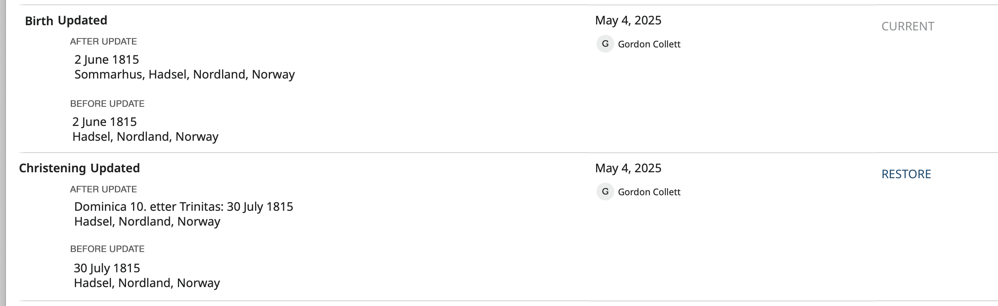Image resolution: width=998 pixels, height=306 pixels.
Task: Click BEFORE UPDATE label under Birth Updated
Action: [x=107, y=104]
